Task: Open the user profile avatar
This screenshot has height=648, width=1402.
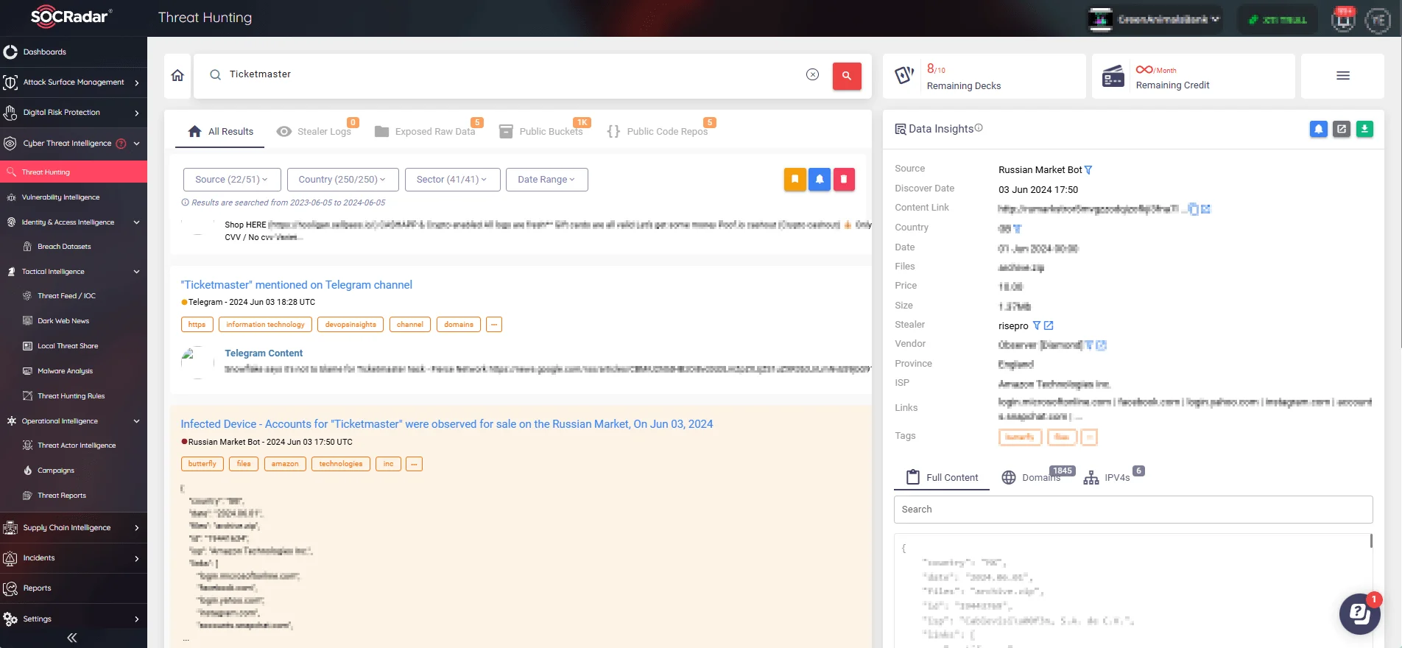Action: pos(1377,20)
